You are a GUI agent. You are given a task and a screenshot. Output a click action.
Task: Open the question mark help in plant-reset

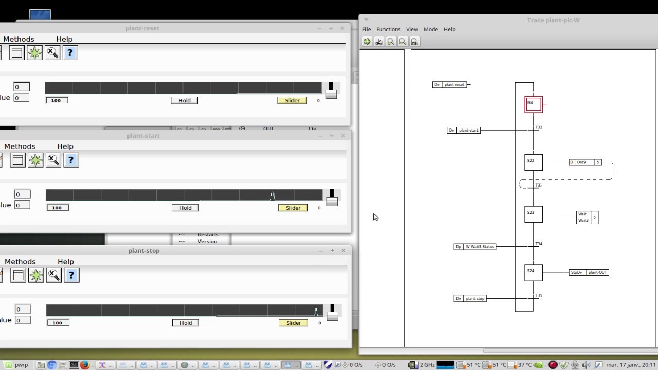point(70,52)
